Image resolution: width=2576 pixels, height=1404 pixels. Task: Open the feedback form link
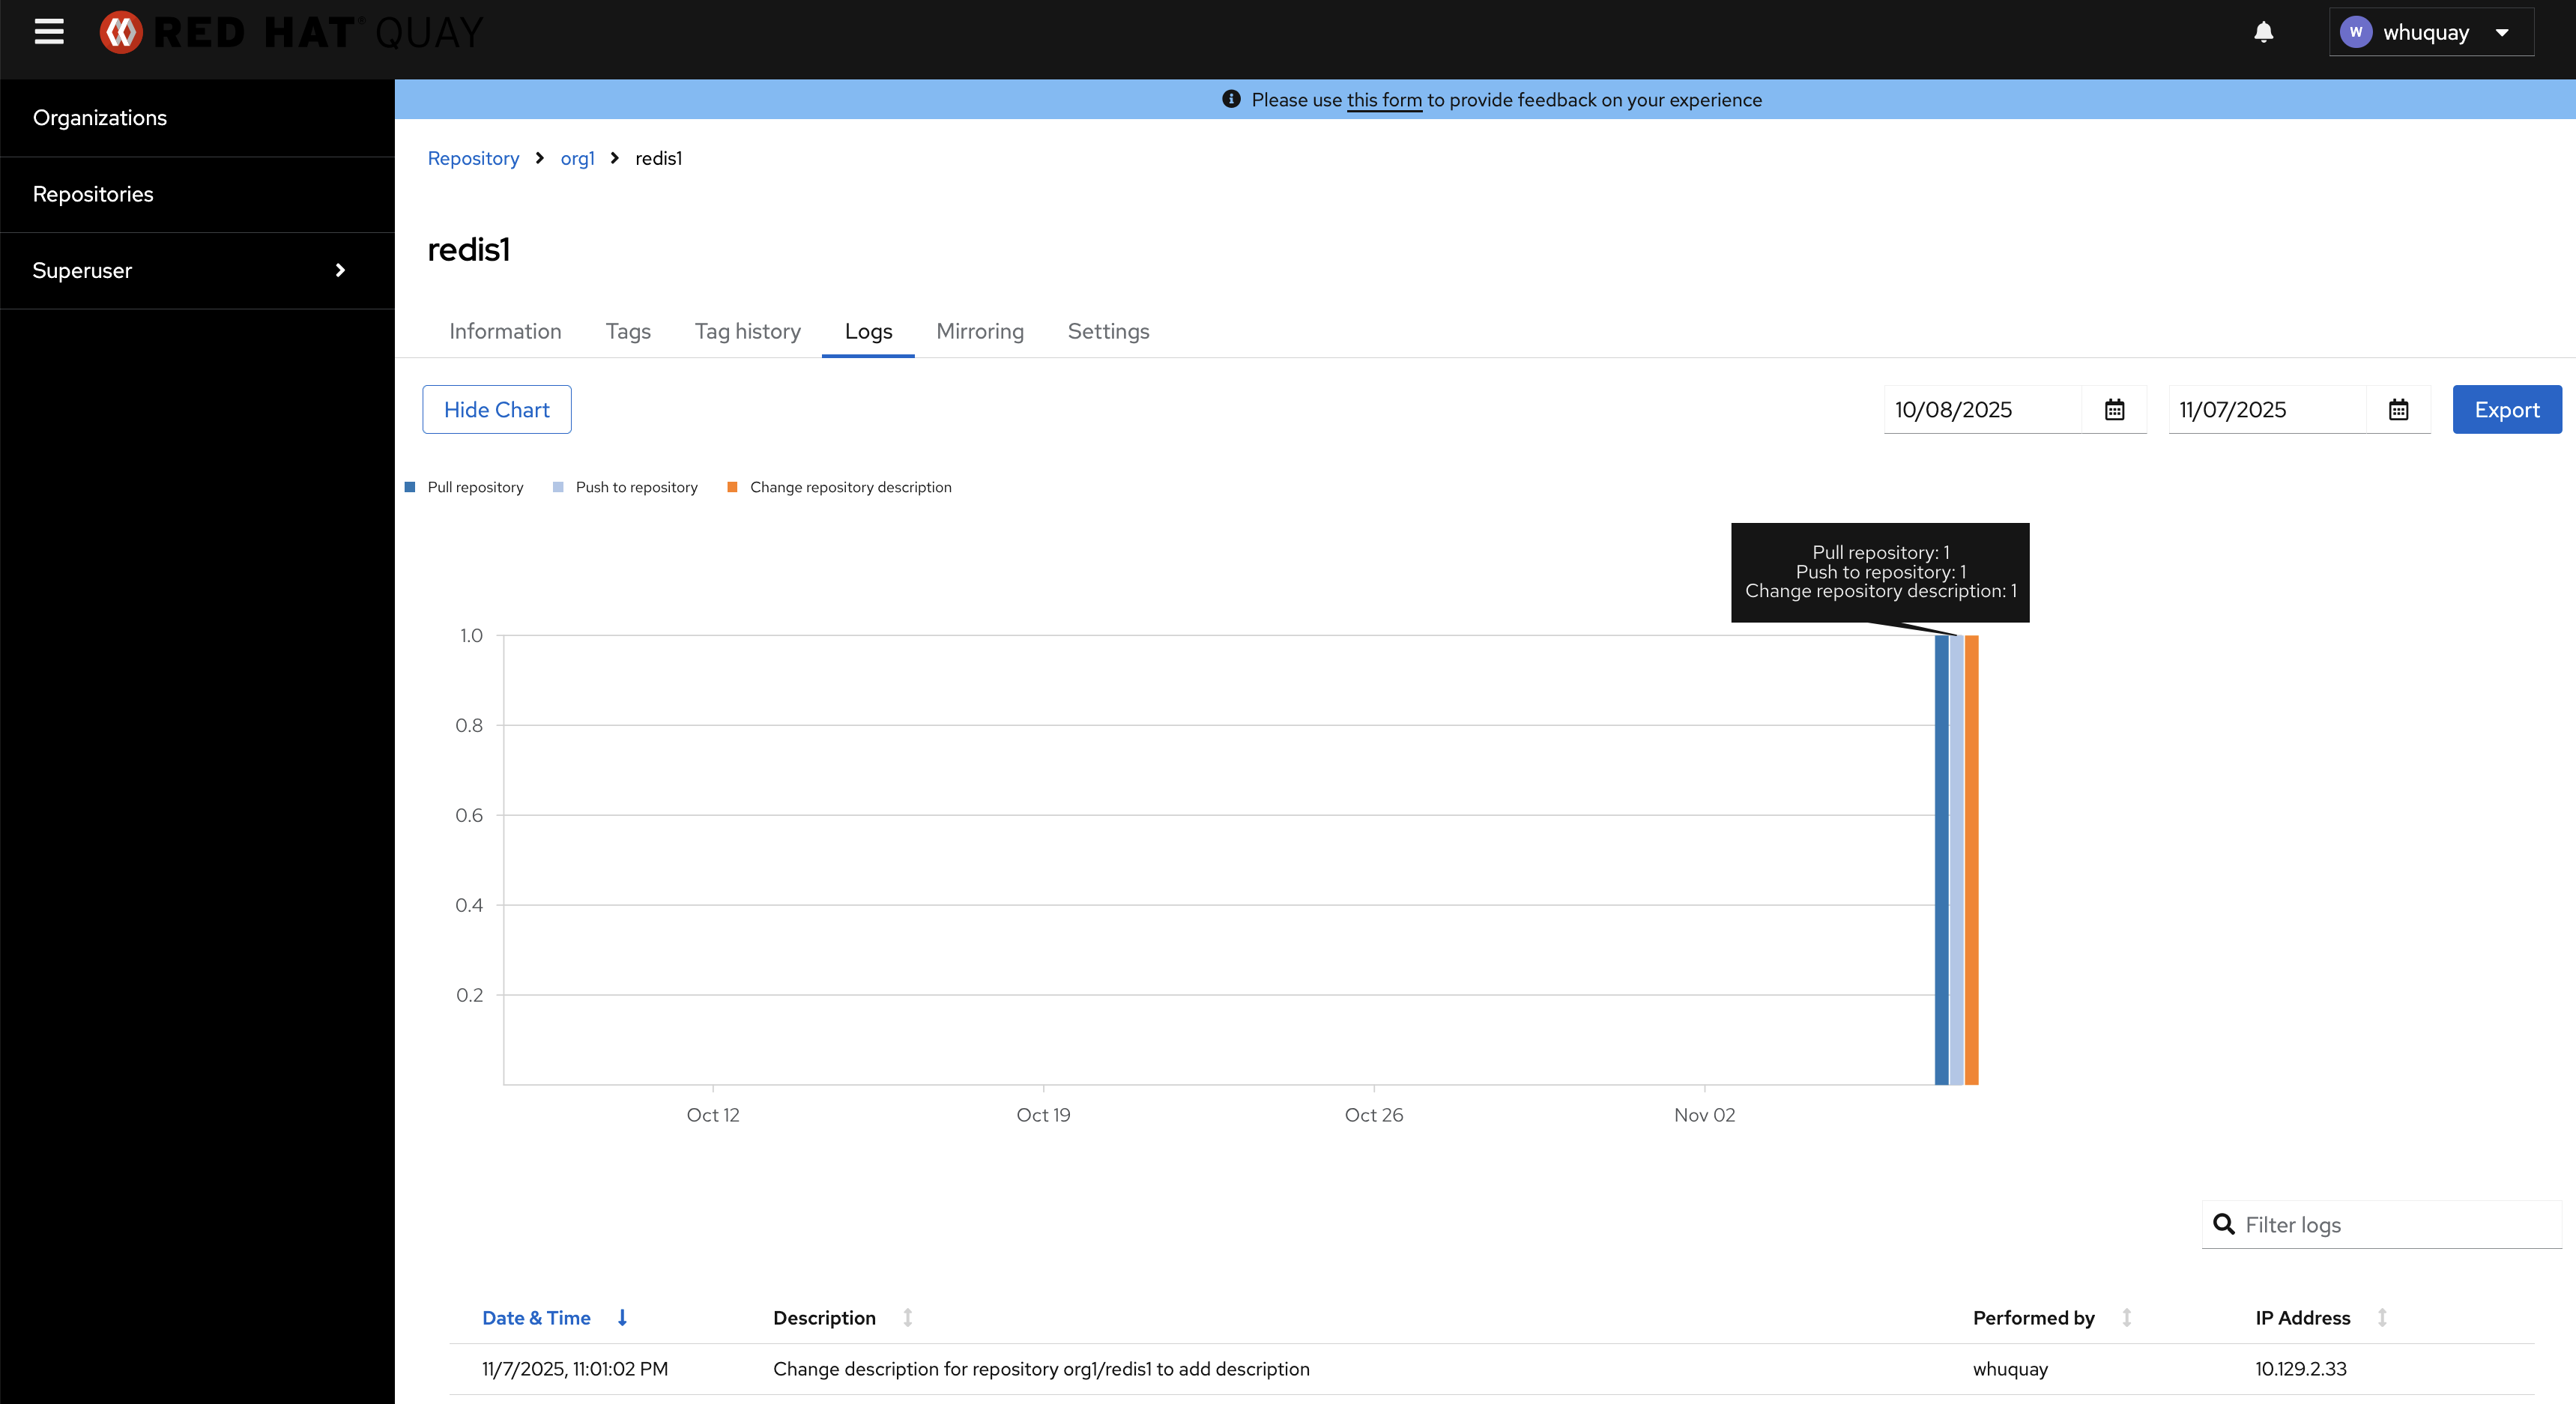(x=1383, y=100)
